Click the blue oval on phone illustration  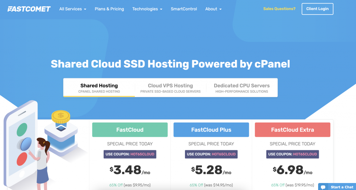[26, 143]
